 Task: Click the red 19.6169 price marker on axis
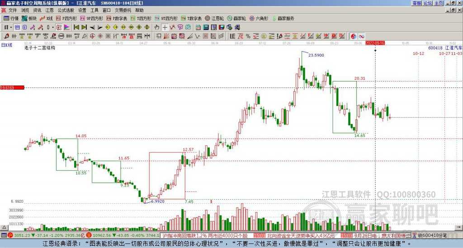(11, 87)
